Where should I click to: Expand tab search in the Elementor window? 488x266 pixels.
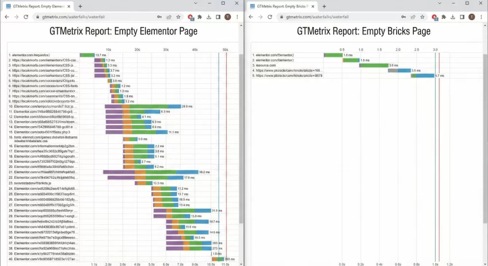(x=195, y=3)
